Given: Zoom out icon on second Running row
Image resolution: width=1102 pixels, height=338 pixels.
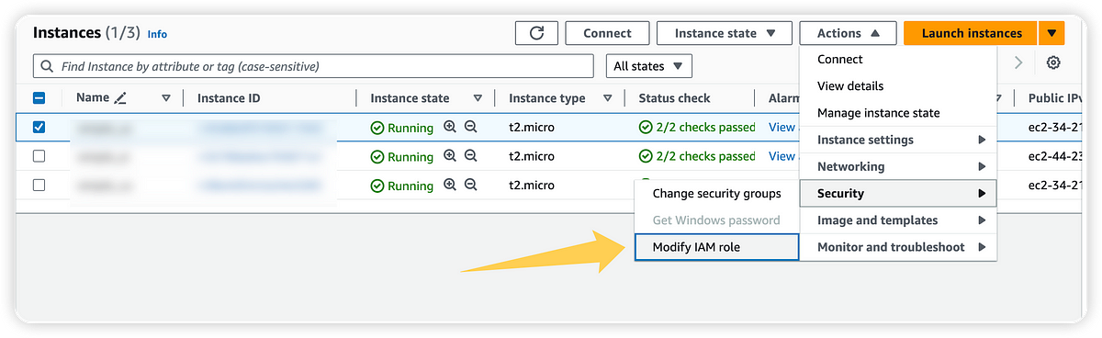Looking at the screenshot, I should point(471,156).
